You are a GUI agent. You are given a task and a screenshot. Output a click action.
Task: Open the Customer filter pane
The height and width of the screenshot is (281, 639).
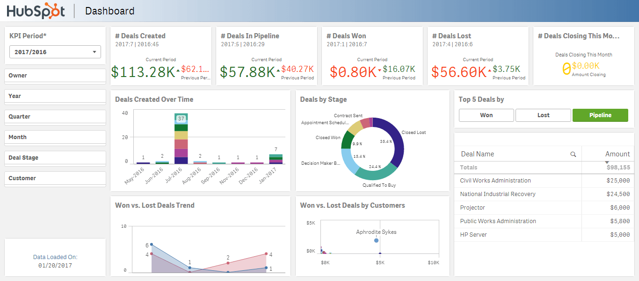[55, 178]
